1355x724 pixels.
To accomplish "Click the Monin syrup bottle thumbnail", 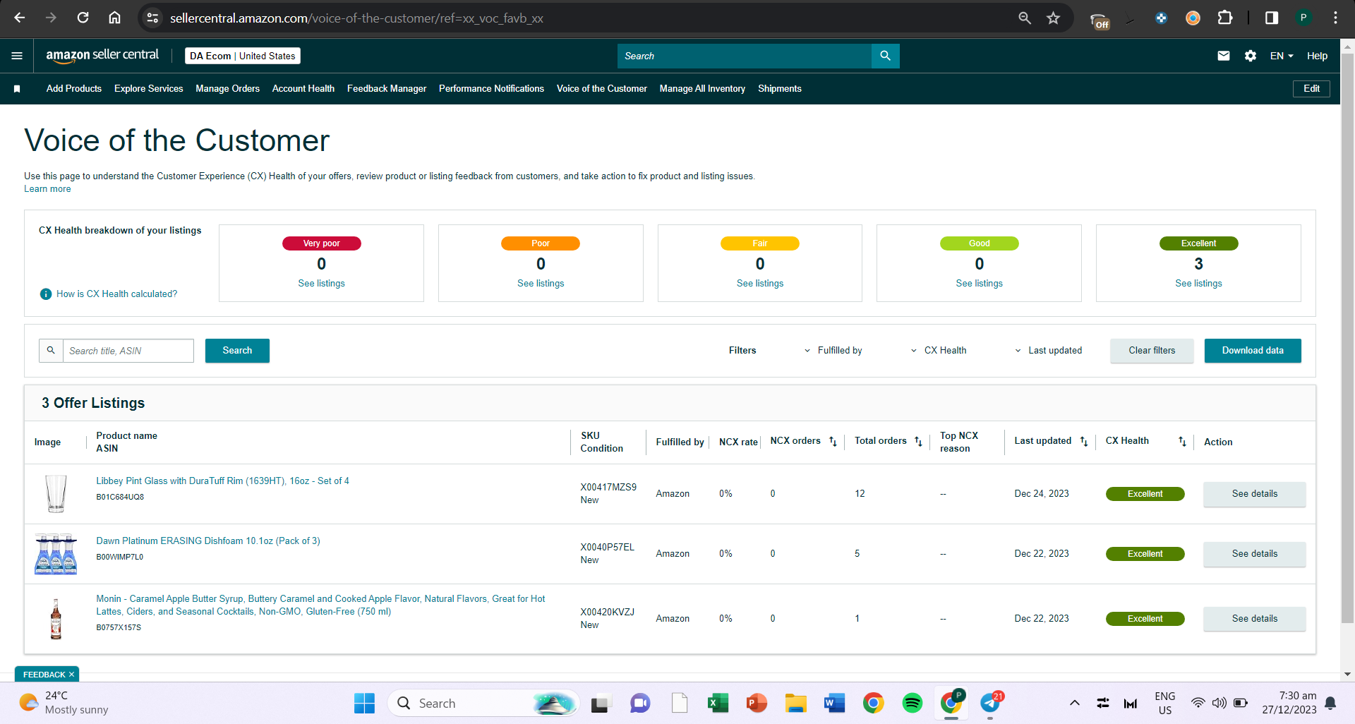I will coord(56,619).
